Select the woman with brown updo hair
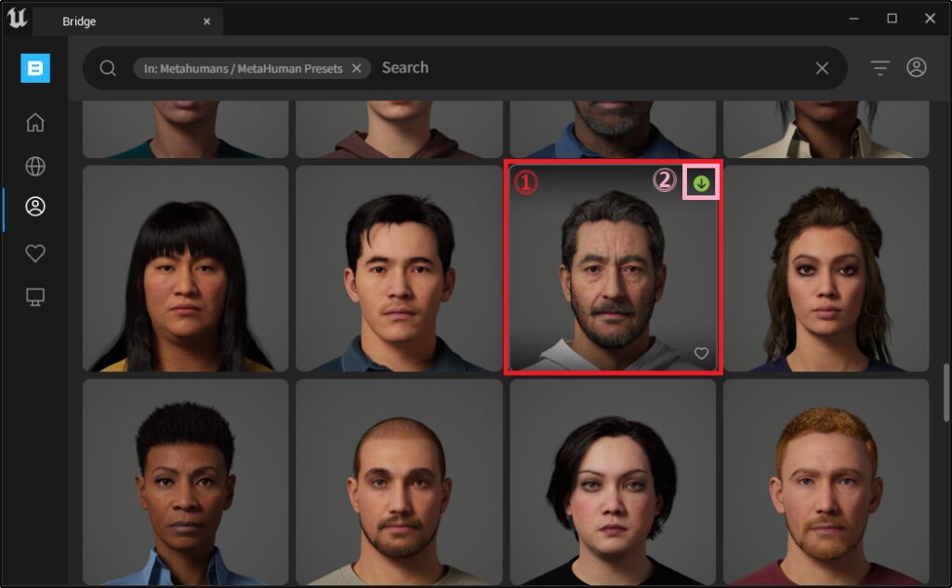Image resolution: width=952 pixels, height=588 pixels. coord(826,269)
